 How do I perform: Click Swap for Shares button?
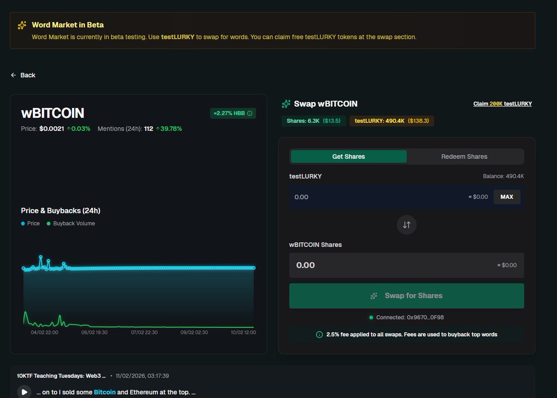pos(407,296)
